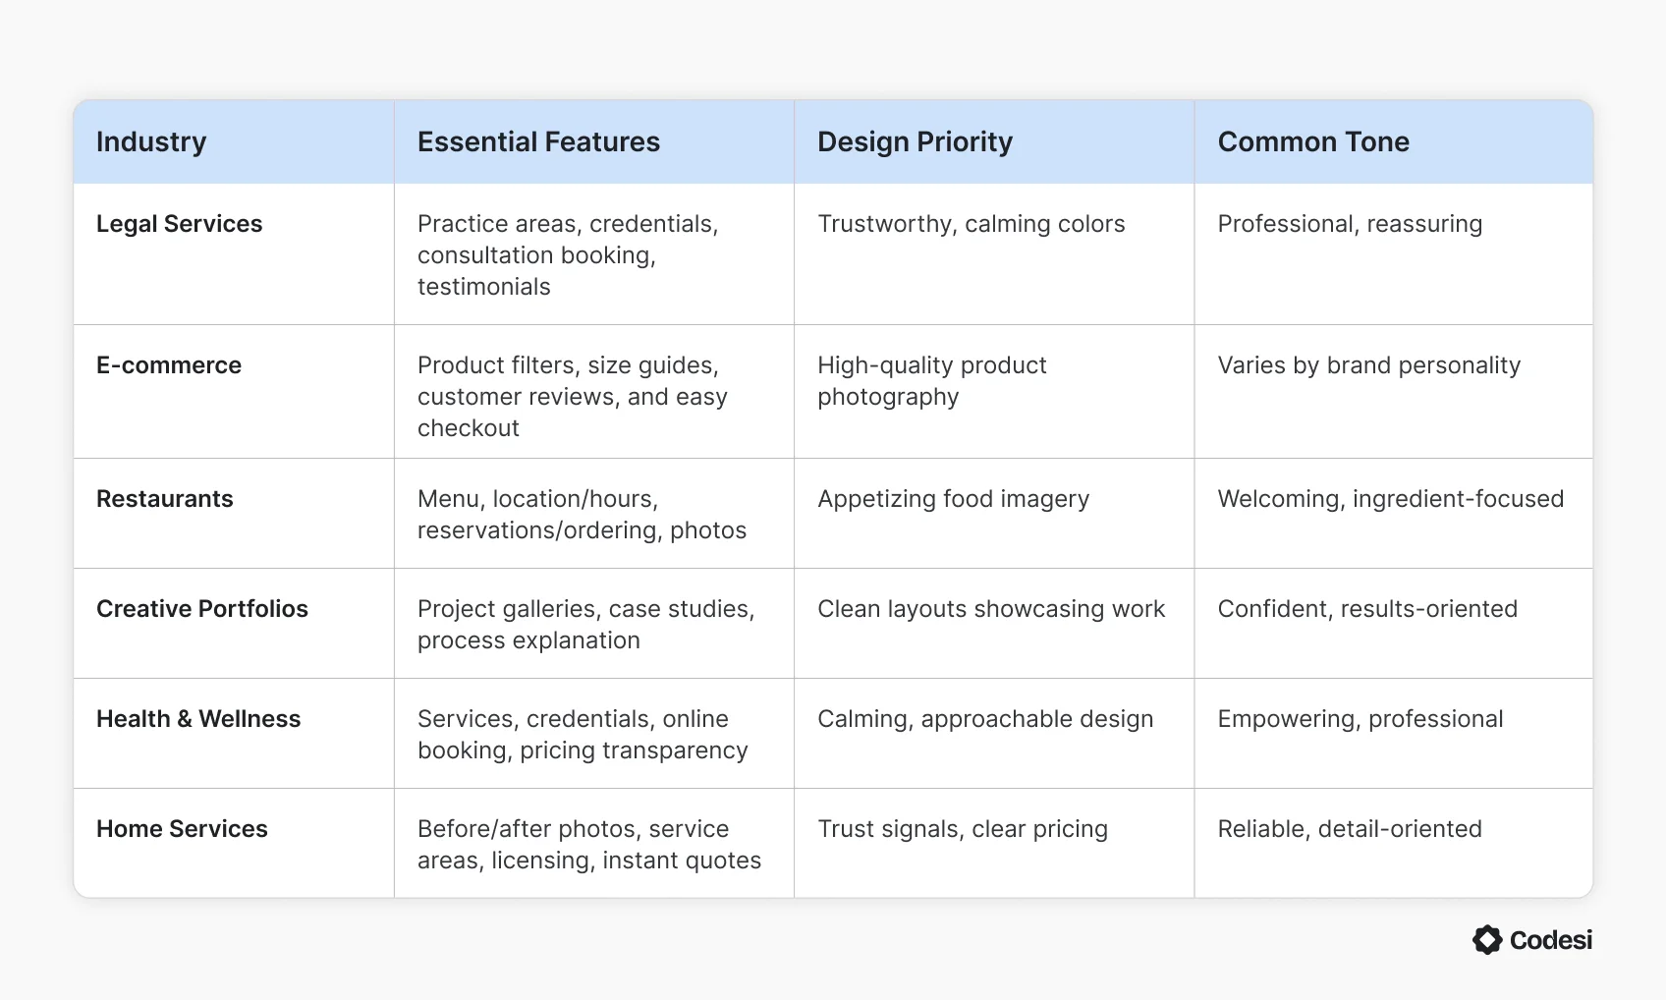Select the 'High-quality product photography' cell
This screenshot has height=1000, width=1666.
pos(931,381)
